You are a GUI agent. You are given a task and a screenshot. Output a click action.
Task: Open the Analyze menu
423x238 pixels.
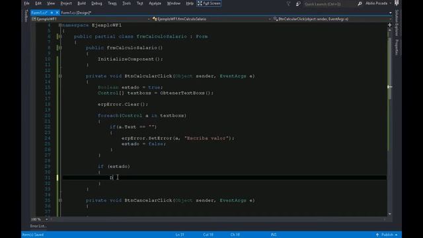[155, 3]
